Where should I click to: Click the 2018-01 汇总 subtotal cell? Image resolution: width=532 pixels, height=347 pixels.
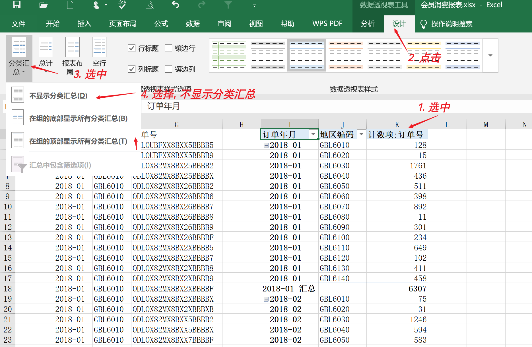click(290, 289)
